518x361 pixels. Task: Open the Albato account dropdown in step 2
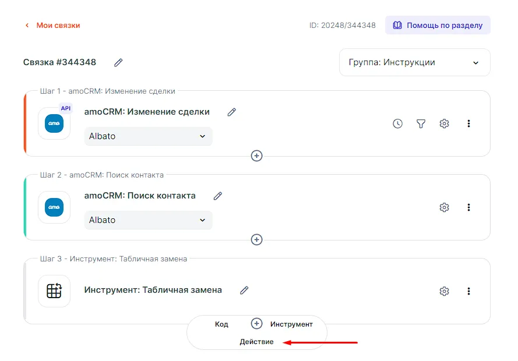tap(148, 220)
